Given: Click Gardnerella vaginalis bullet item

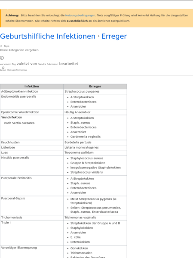Looking at the screenshot, I should click(x=86, y=137).
